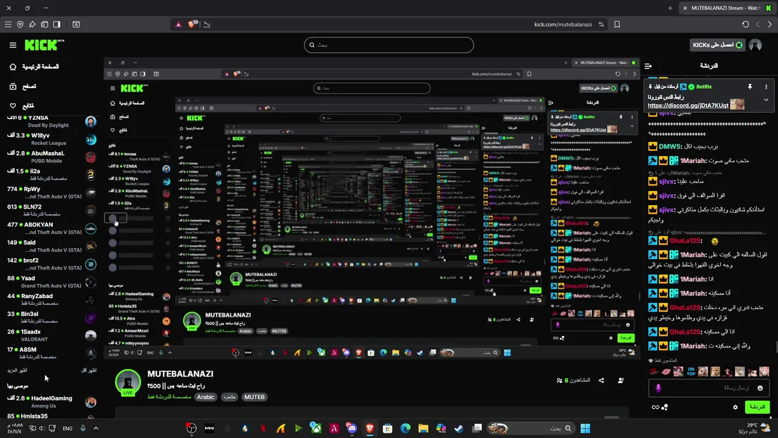Open the user profile avatar menu
The height and width of the screenshot is (438, 778).
756,45
